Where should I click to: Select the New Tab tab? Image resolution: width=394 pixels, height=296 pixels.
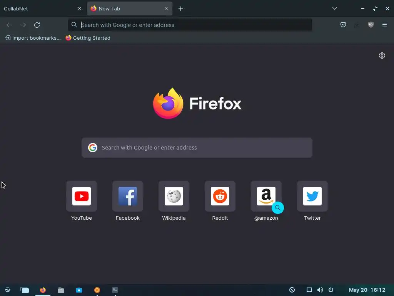click(x=130, y=8)
